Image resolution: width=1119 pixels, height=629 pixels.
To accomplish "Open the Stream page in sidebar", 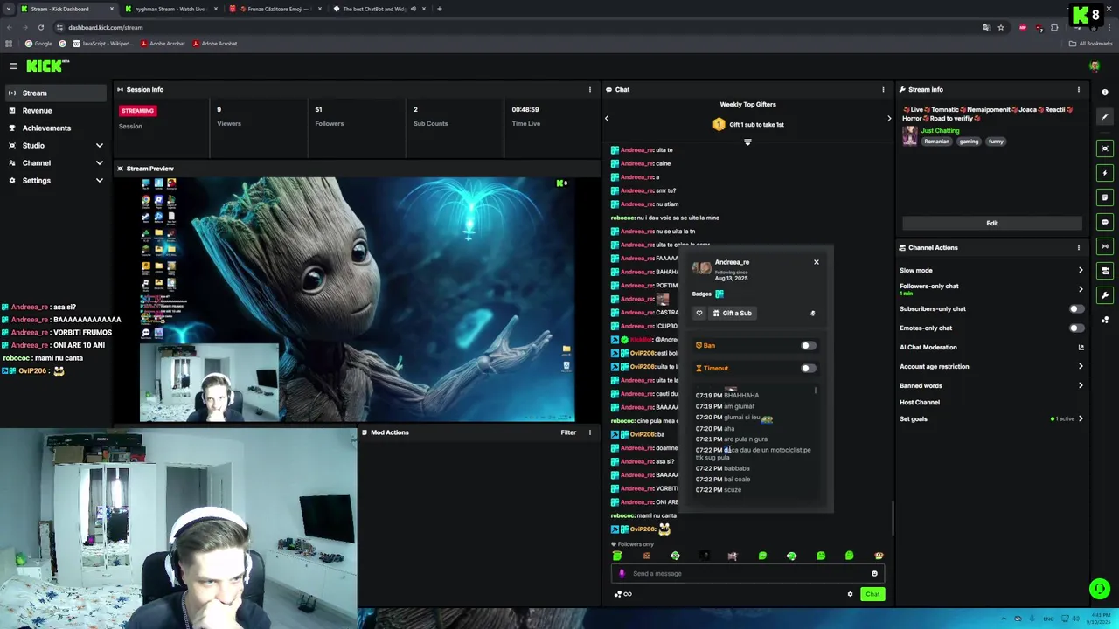I will click(56, 93).
